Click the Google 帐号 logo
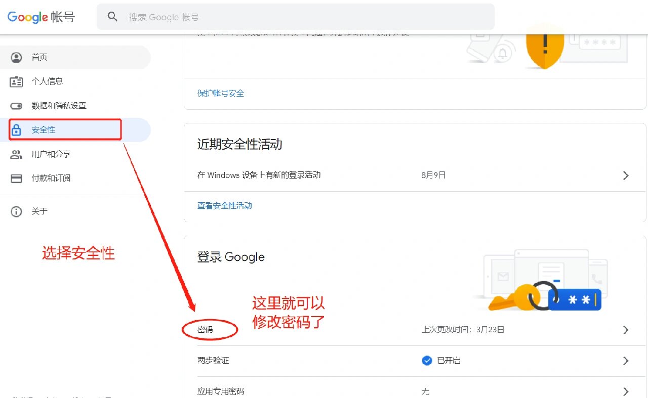 click(x=41, y=17)
